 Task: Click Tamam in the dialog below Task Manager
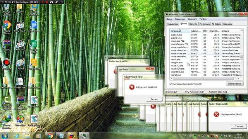pos(239,126)
